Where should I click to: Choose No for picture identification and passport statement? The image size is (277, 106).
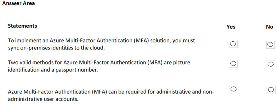[271, 64]
